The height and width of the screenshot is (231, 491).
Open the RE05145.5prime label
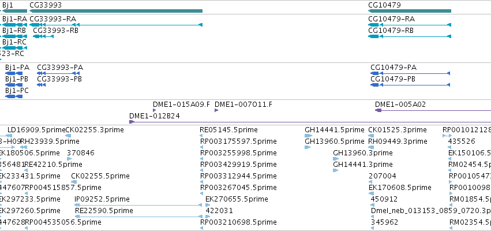(x=228, y=130)
